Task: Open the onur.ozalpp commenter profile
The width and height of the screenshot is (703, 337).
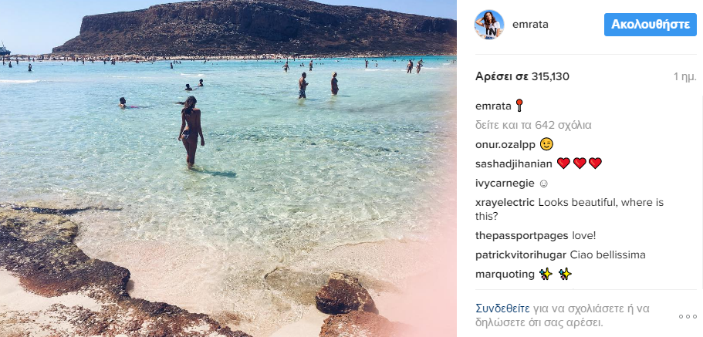Action: tap(505, 145)
